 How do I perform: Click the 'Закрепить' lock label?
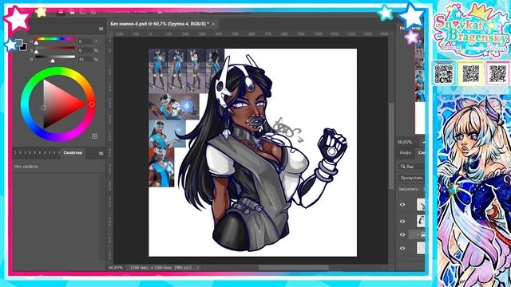(408, 189)
